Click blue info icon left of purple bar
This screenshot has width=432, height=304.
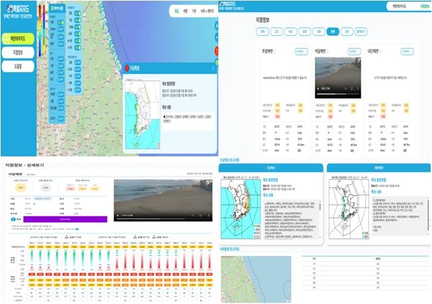[13, 219]
